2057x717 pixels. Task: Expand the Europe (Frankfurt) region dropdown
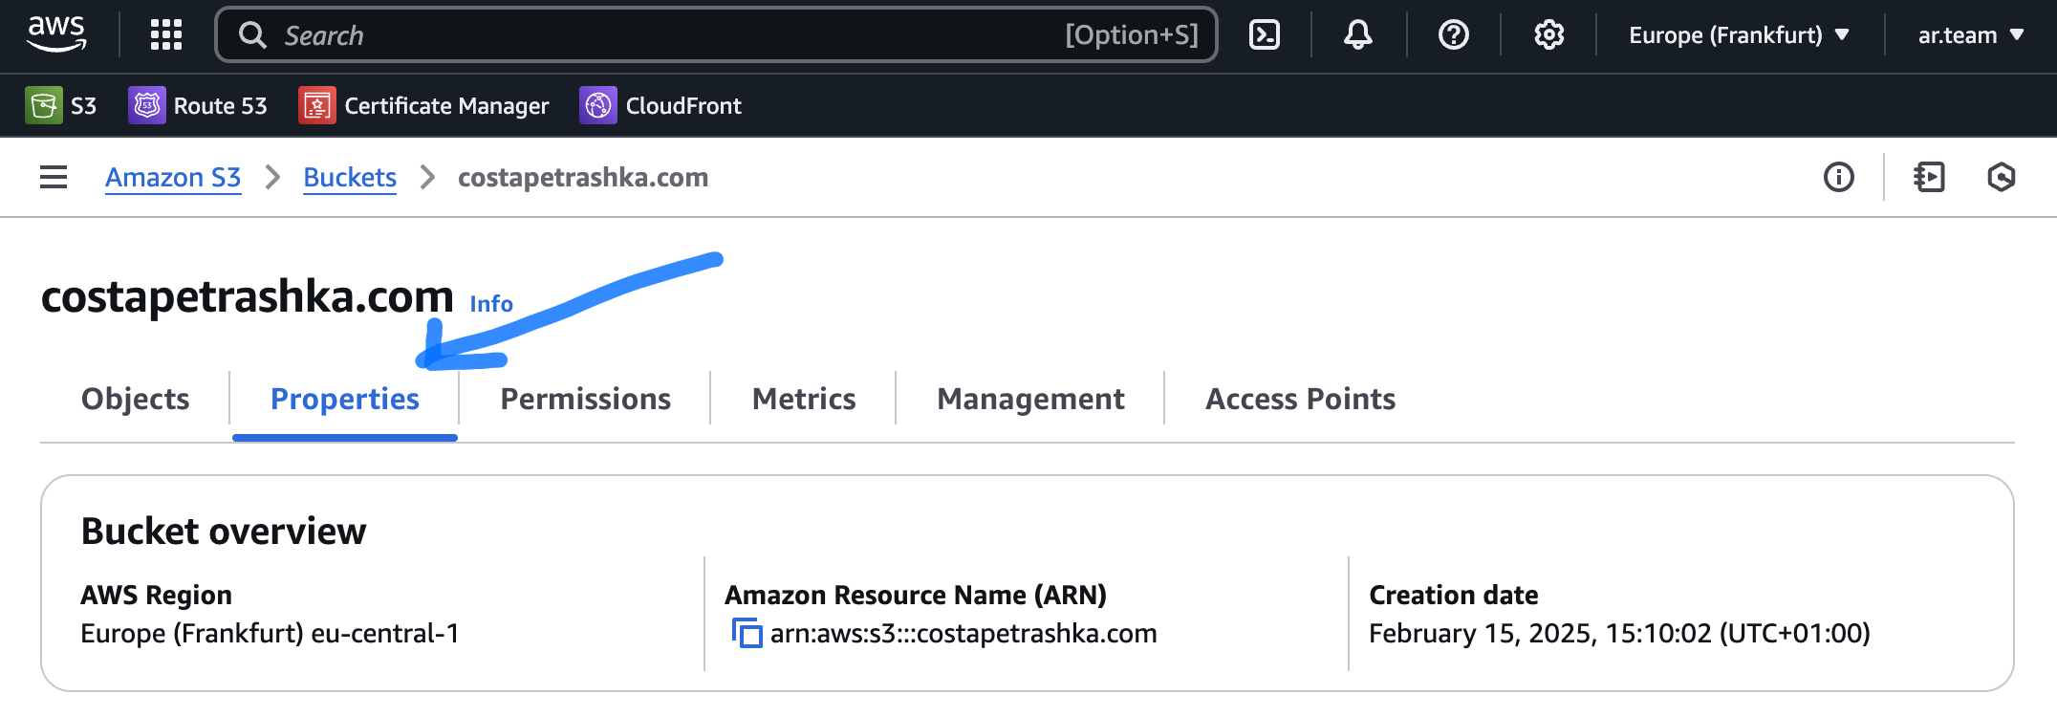[1739, 35]
